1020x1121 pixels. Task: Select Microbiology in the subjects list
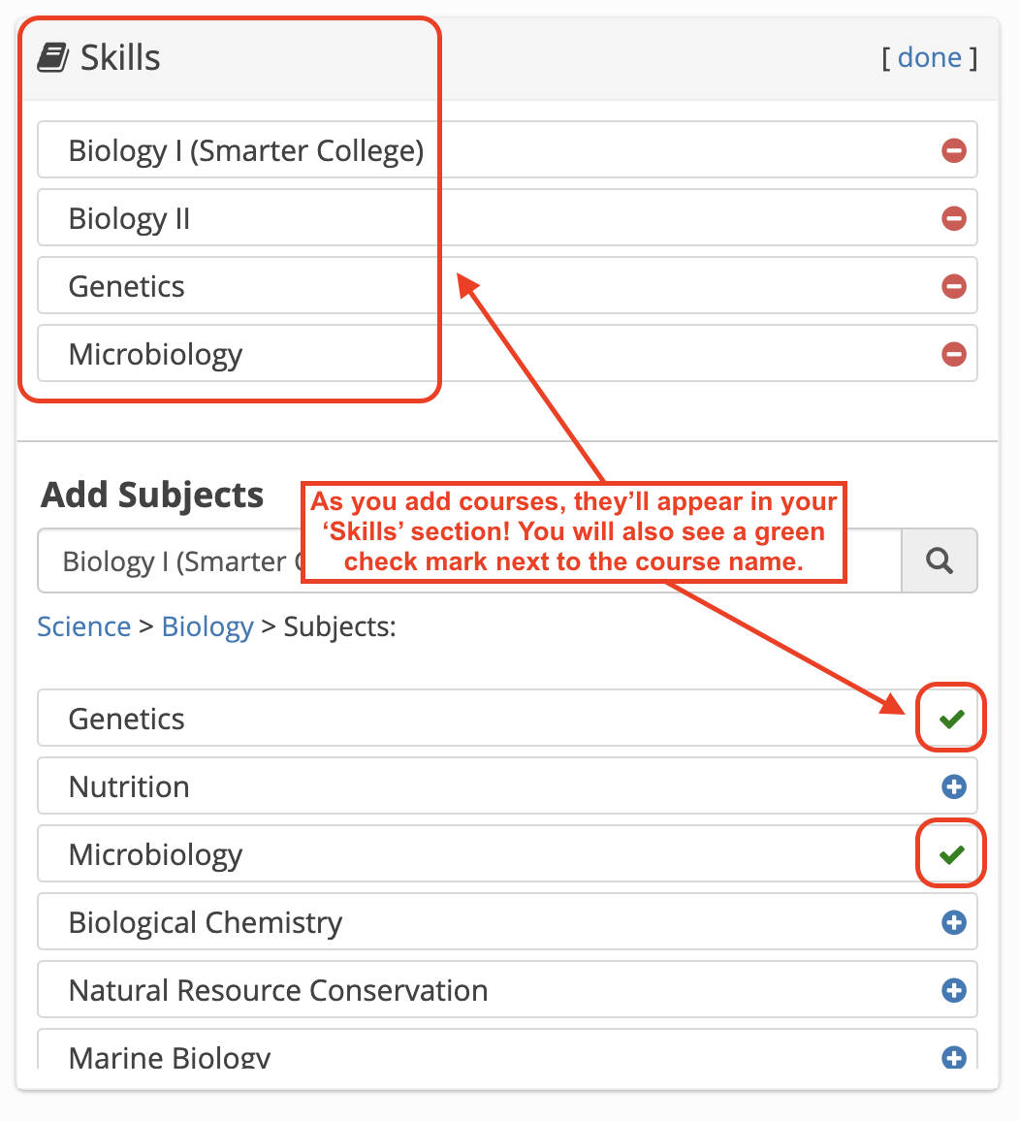(x=507, y=853)
